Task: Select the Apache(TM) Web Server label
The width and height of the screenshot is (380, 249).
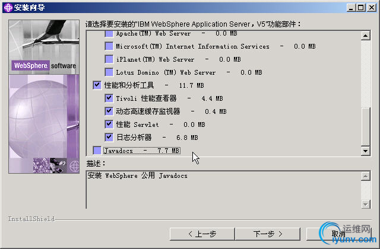Action: tap(176, 34)
